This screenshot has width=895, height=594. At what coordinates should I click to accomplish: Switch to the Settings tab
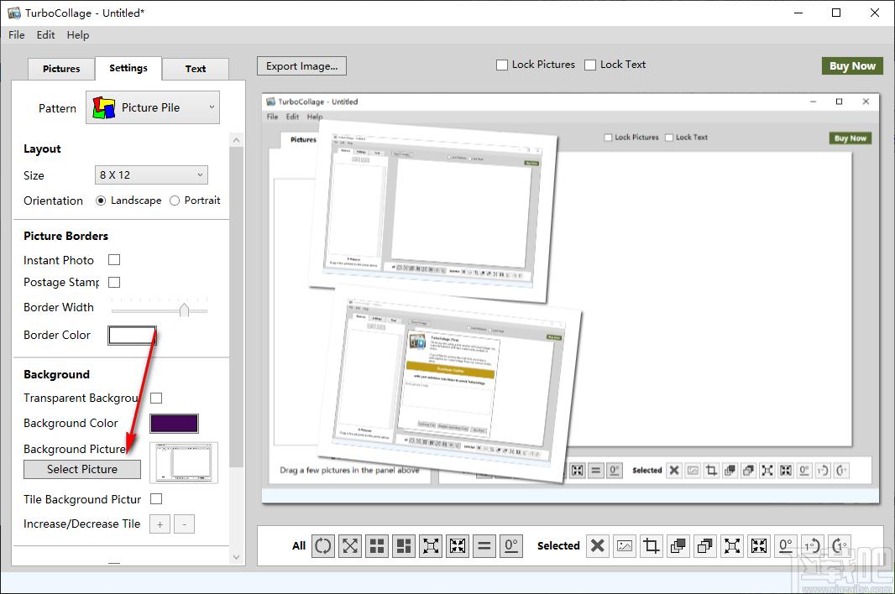[x=128, y=68]
